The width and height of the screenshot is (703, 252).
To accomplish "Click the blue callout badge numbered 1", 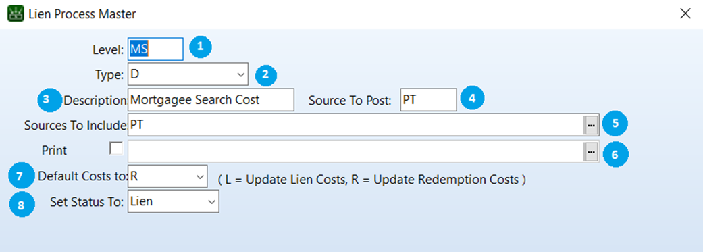I will coord(200,47).
